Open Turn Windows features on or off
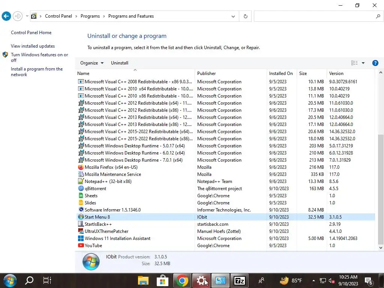This screenshot has width=384, height=288. click(39, 57)
